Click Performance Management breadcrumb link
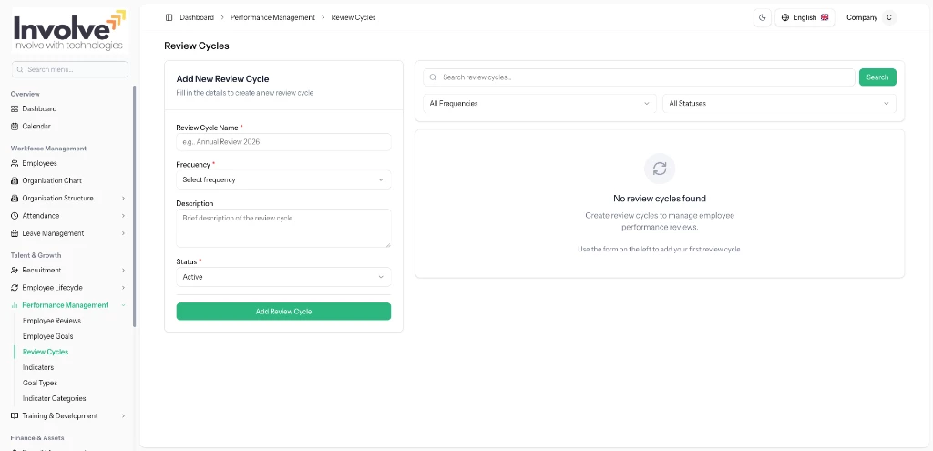Image resolution: width=933 pixels, height=451 pixels. pyautogui.click(x=272, y=17)
